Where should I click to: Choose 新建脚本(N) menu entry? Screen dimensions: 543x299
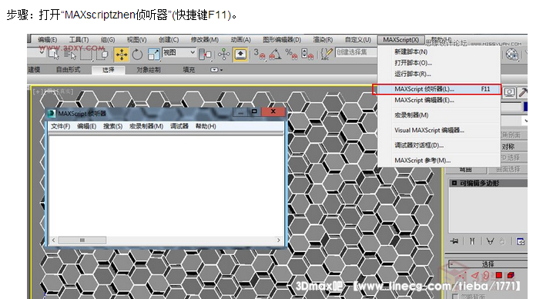[411, 51]
